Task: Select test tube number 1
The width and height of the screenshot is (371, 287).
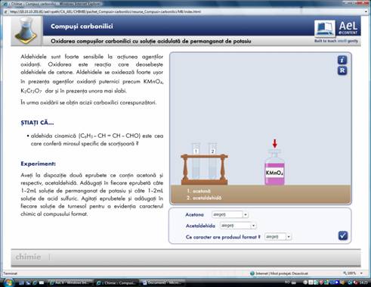Action: point(196,161)
